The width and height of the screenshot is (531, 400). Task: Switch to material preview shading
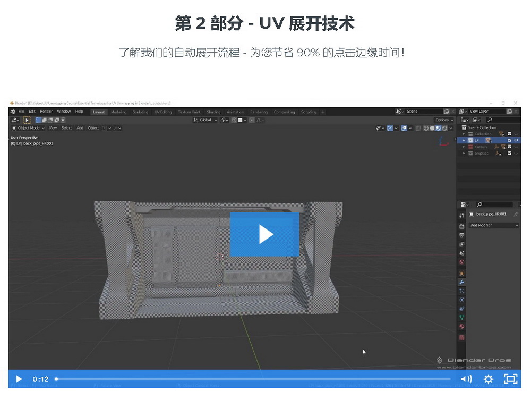[438, 128]
